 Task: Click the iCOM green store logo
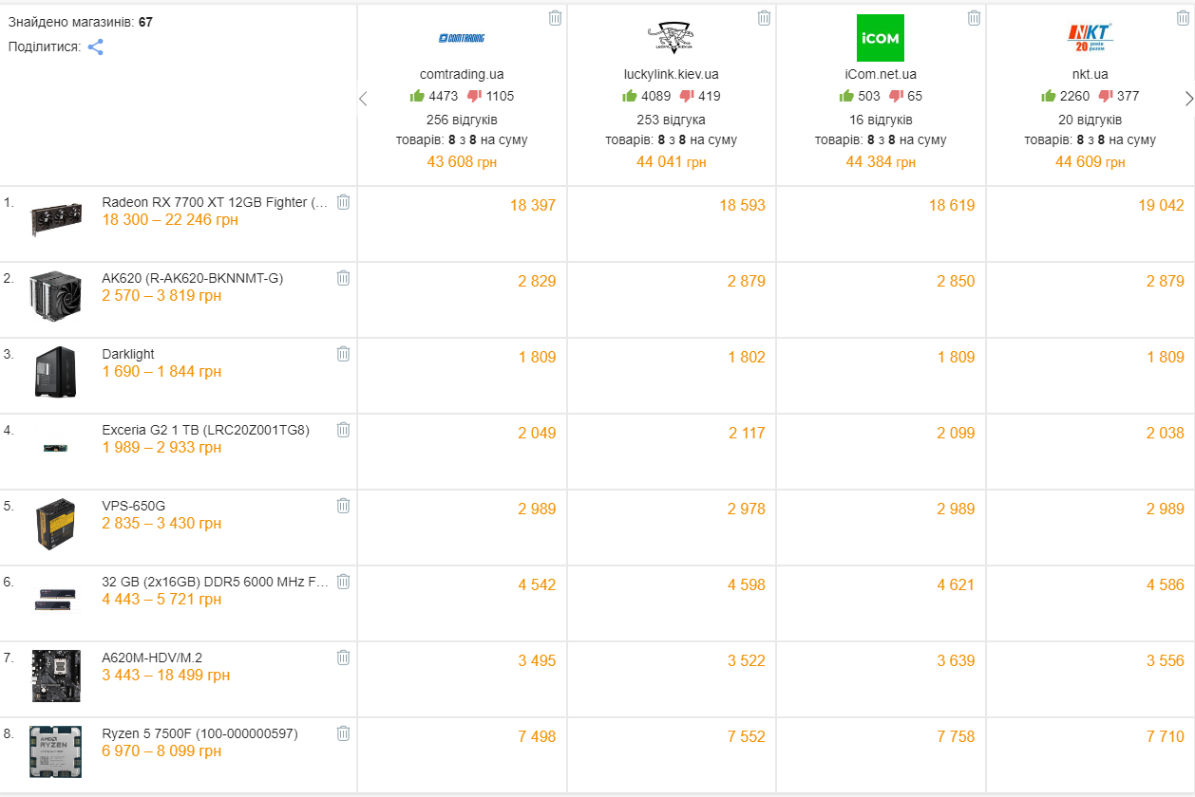click(x=881, y=38)
